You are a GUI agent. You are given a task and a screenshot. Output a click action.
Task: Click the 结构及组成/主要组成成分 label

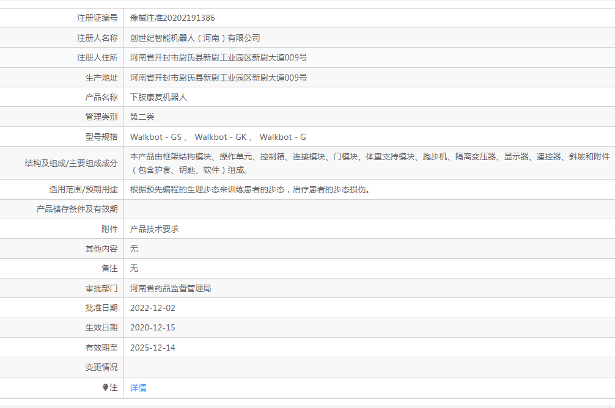pos(71,163)
